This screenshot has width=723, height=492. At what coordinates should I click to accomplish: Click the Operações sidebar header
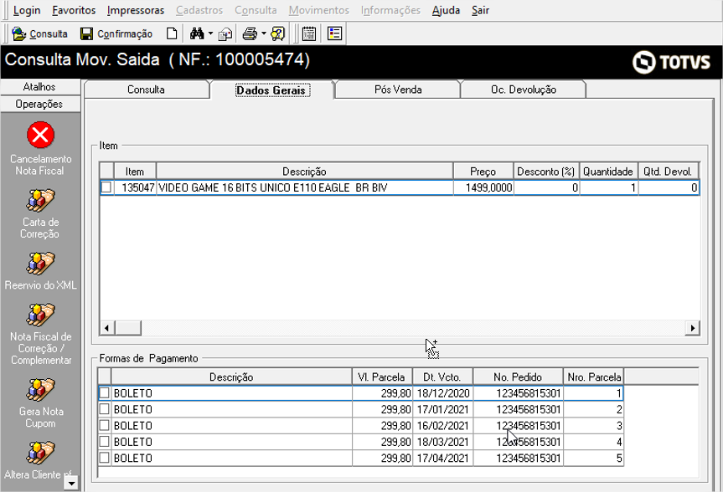(39, 104)
